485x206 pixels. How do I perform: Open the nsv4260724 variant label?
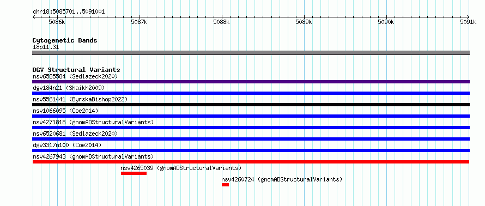pyautogui.click(x=282, y=179)
